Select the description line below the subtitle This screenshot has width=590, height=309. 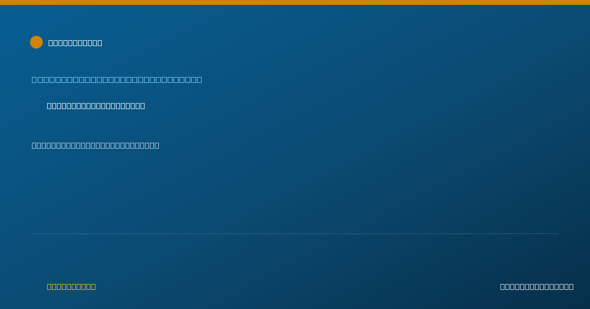click(95, 145)
